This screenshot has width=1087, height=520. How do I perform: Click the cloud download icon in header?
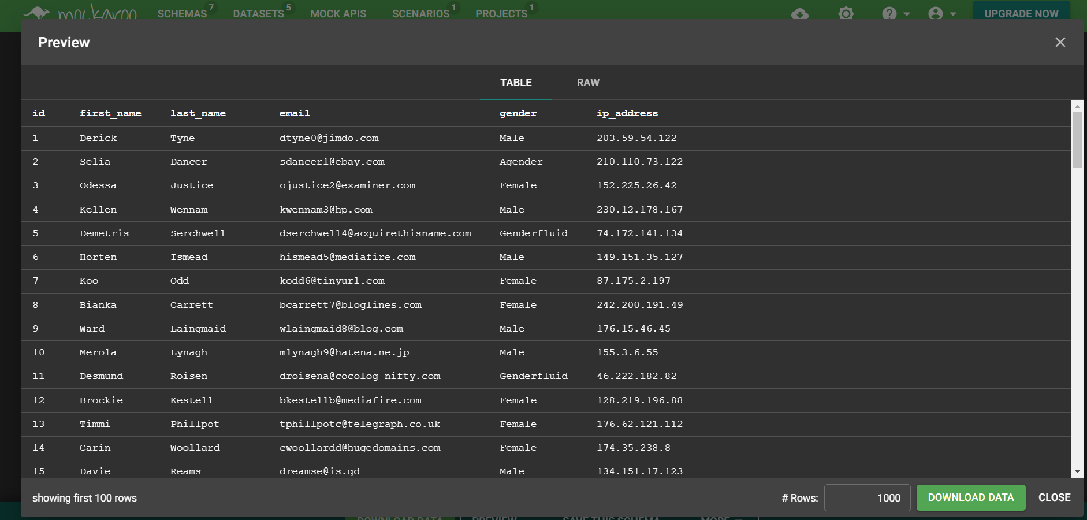(x=799, y=13)
